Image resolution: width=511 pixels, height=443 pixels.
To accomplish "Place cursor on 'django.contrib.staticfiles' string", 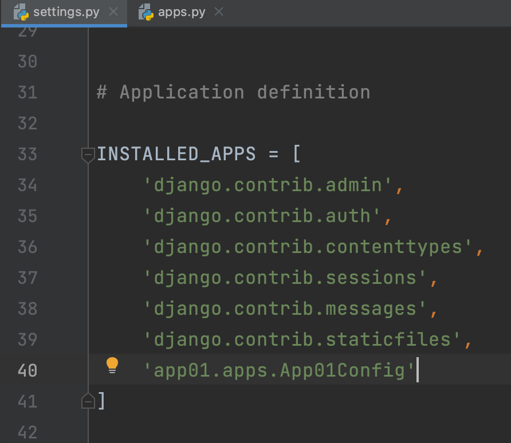I will click(302, 340).
